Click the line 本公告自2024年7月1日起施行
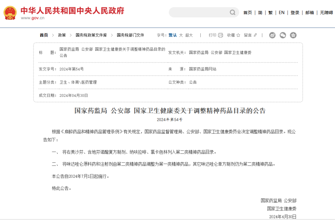The height and width of the screenshot is (220, 335). click(x=81, y=176)
